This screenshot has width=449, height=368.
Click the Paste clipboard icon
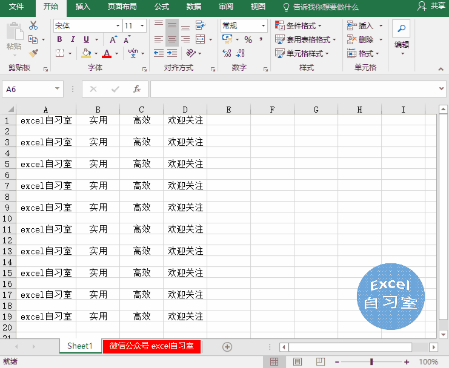coord(15,31)
